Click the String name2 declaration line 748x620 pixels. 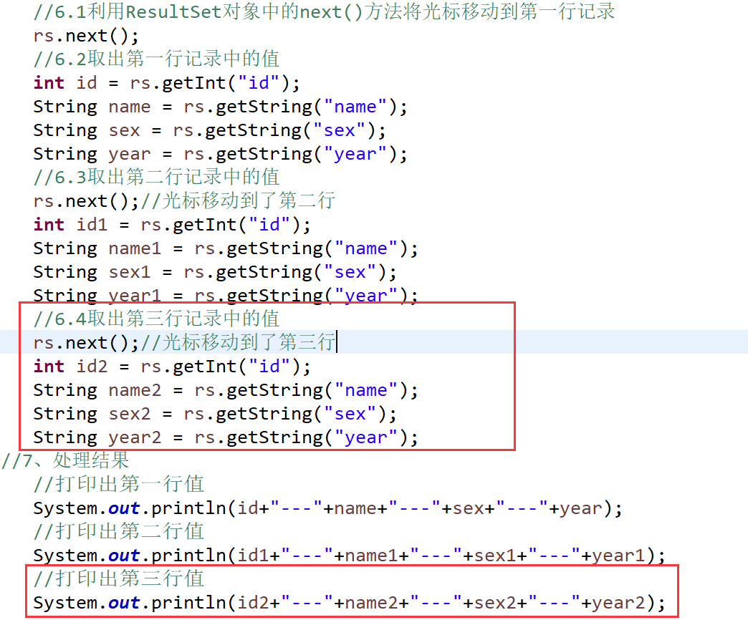[x=225, y=390]
